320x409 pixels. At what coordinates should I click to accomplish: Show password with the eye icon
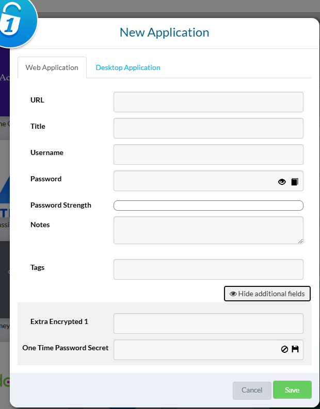point(282,181)
